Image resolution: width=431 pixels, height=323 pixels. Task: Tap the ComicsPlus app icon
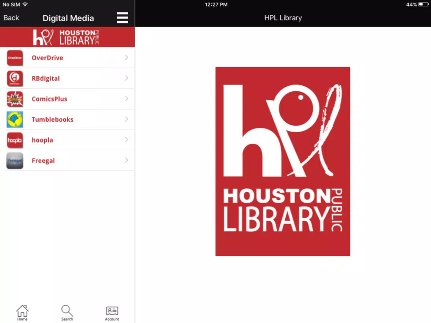coord(15,99)
